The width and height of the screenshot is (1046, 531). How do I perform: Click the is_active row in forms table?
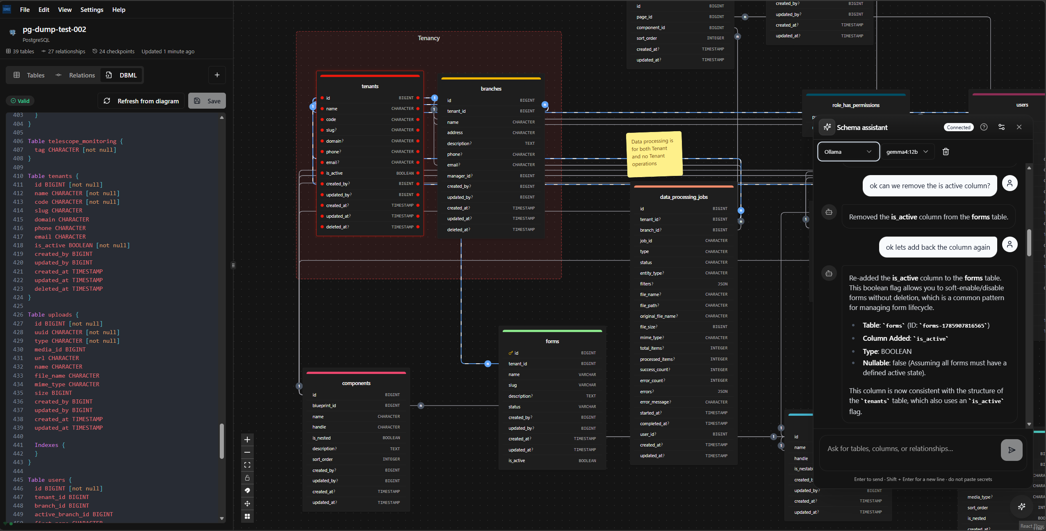(x=552, y=460)
